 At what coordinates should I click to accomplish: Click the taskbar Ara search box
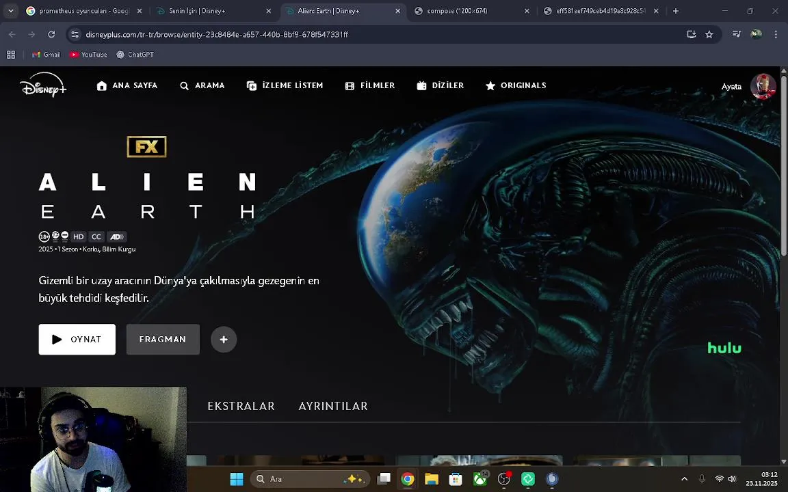(310, 479)
